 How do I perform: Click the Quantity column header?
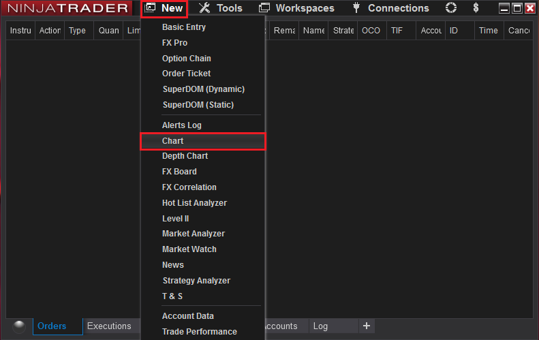(108, 31)
